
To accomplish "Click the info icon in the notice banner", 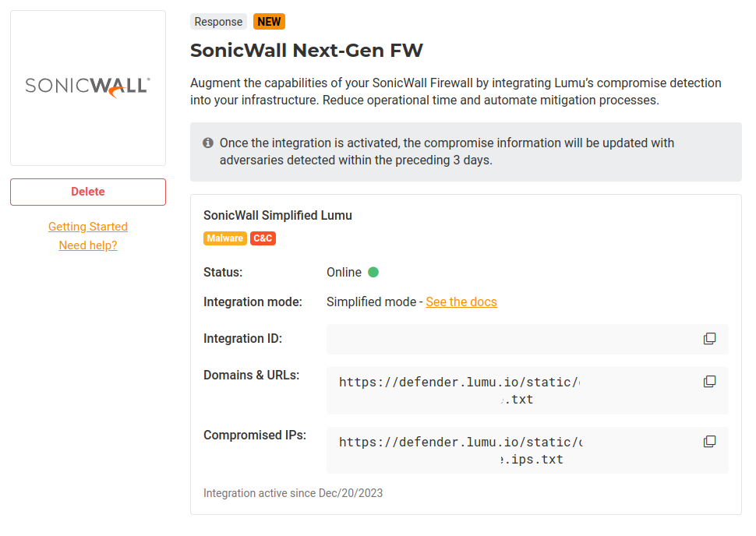I will tap(208, 143).
